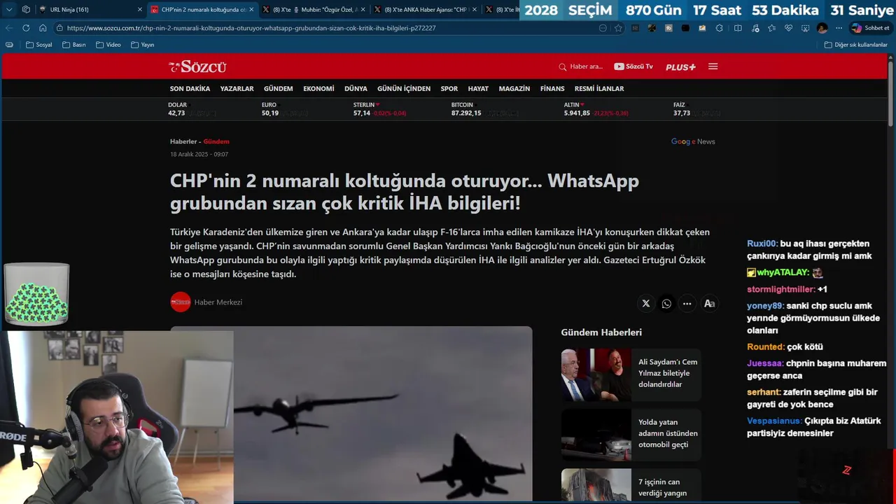
Task: Open the tab actions menu chevron
Action: [x=9, y=10]
